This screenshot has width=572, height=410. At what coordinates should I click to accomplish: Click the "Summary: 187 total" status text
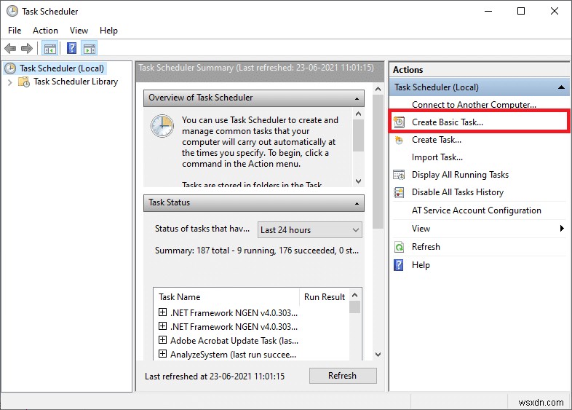[x=257, y=251]
